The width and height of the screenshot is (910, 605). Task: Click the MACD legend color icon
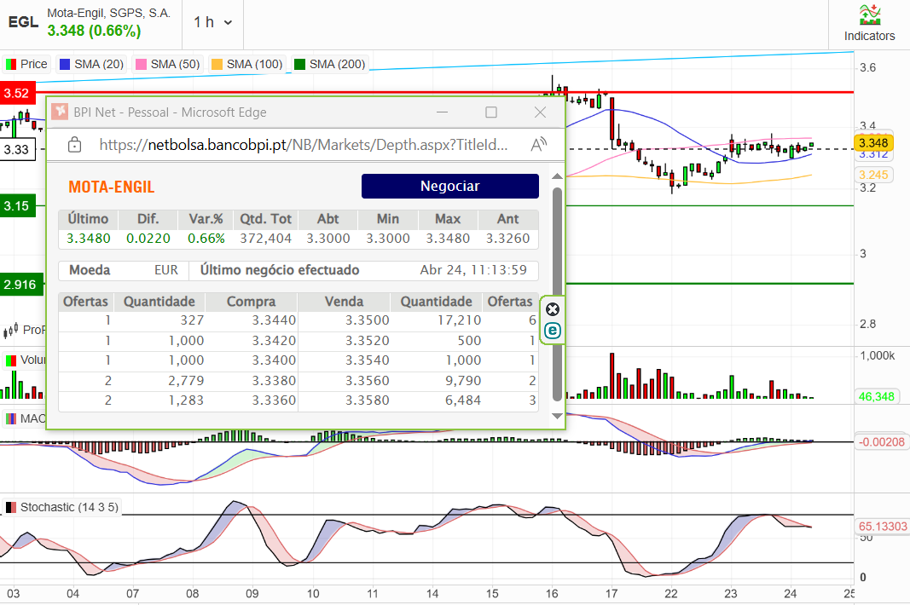click(x=11, y=418)
